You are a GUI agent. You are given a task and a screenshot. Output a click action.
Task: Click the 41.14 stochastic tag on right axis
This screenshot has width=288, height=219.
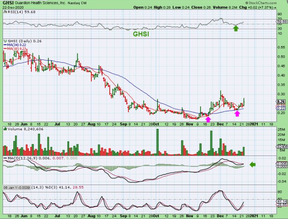pyautogui.click(x=282, y=201)
